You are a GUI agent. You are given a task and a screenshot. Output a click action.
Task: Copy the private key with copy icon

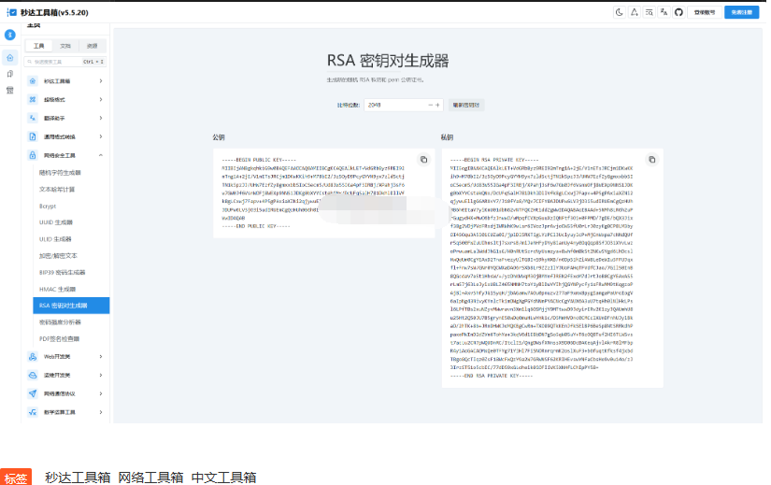[651, 160]
